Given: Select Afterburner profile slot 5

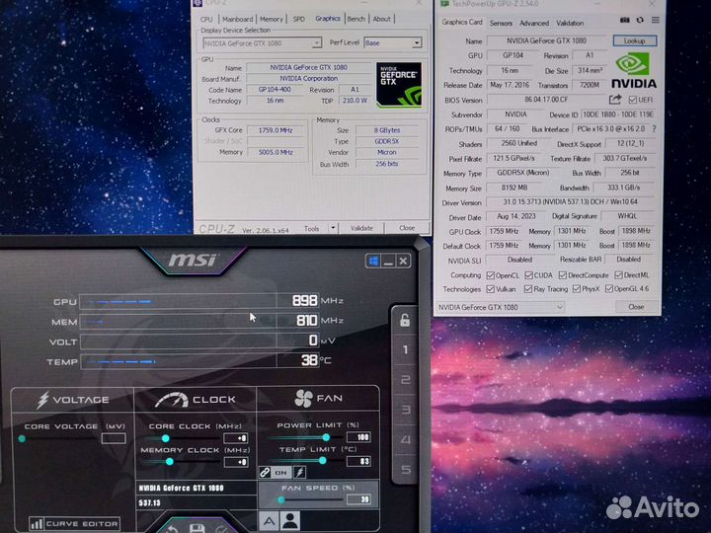Looking at the screenshot, I should (406, 469).
